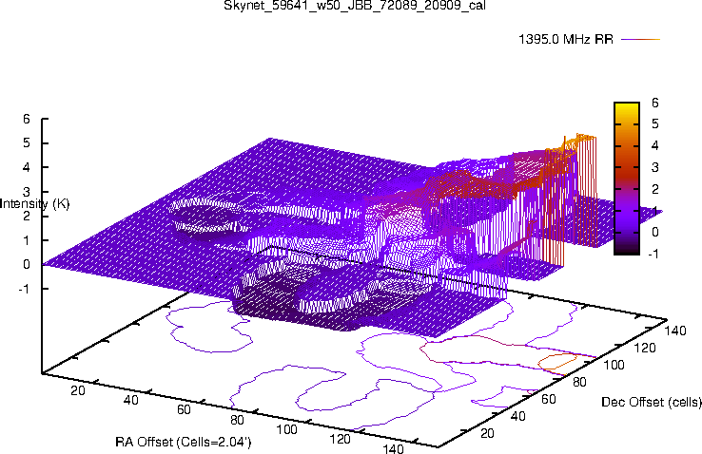
Task: Select tick 80 on the Dec Offset axis
Action: [580, 382]
